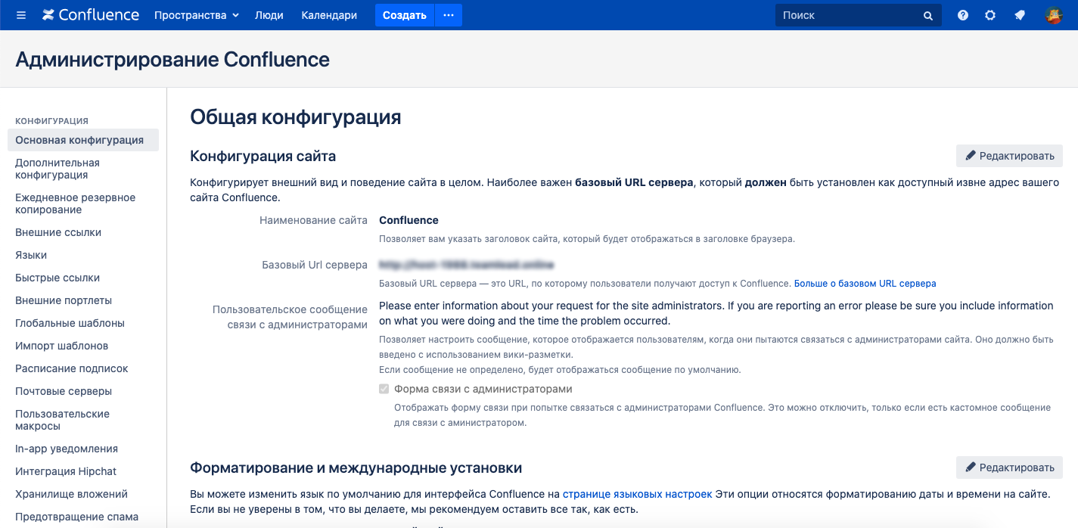The image size is (1078, 528).
Task: Click the Confluence site name value
Action: pyautogui.click(x=409, y=220)
